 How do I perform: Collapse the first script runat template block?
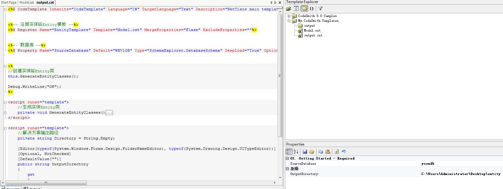click(5, 102)
